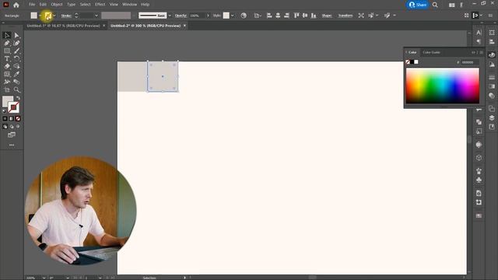Open brush definition dropdown arrow
498x280 pixels.
[170, 16]
